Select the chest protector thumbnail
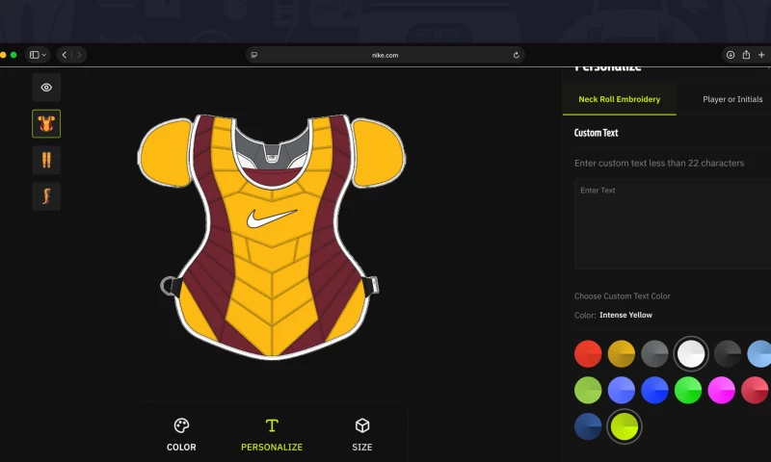The height and width of the screenshot is (462, 771). tap(46, 124)
